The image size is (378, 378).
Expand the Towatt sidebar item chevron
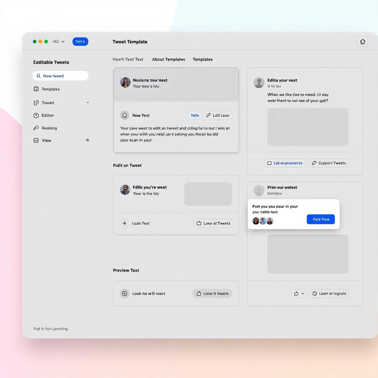[88, 102]
